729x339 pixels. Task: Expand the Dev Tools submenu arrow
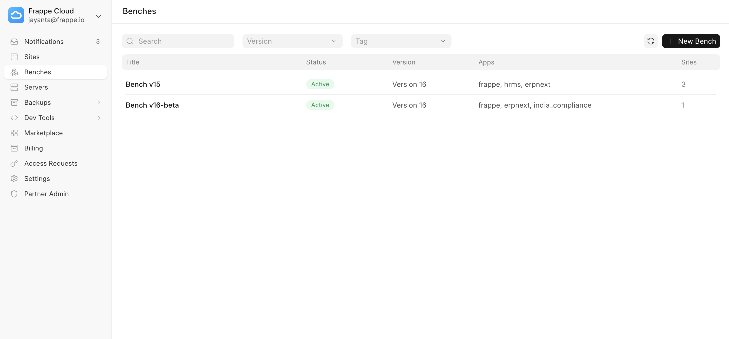[x=99, y=118]
